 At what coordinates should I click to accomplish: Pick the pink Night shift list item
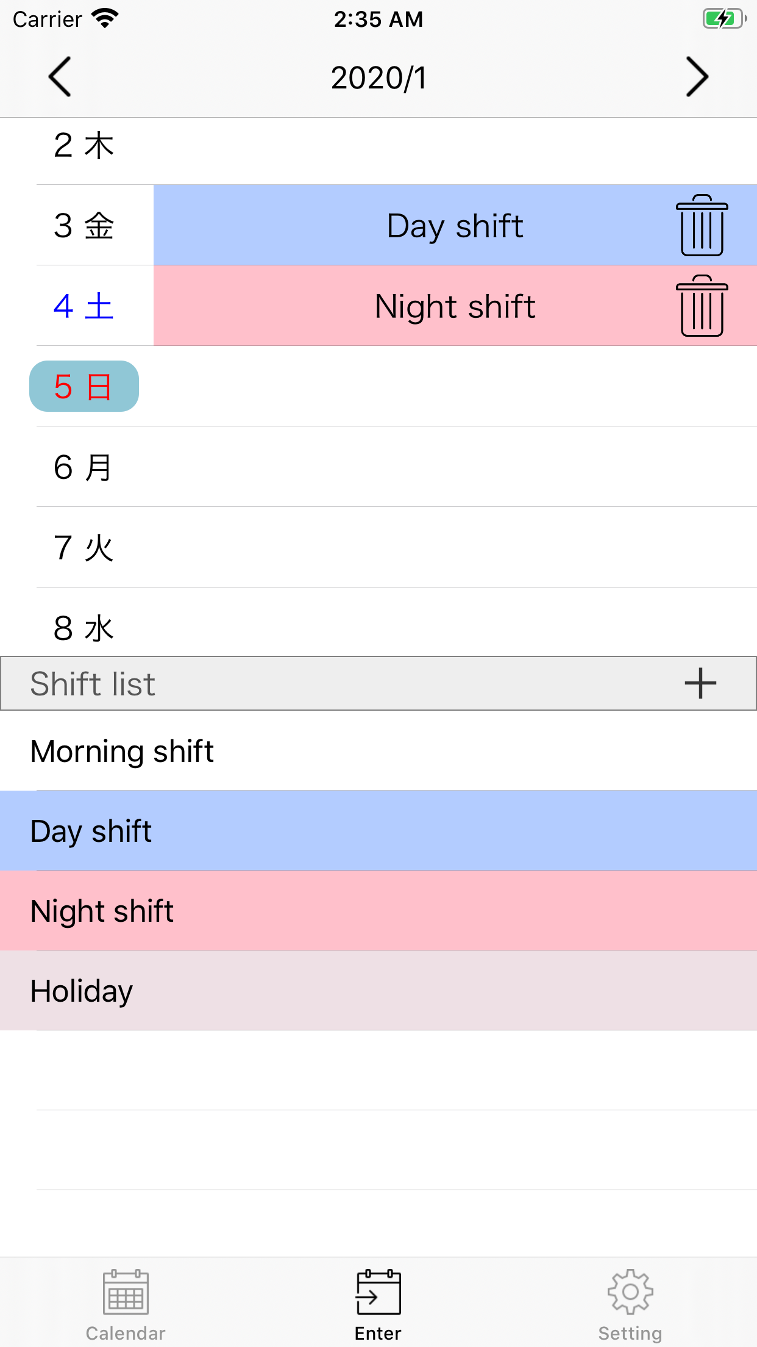(x=378, y=911)
